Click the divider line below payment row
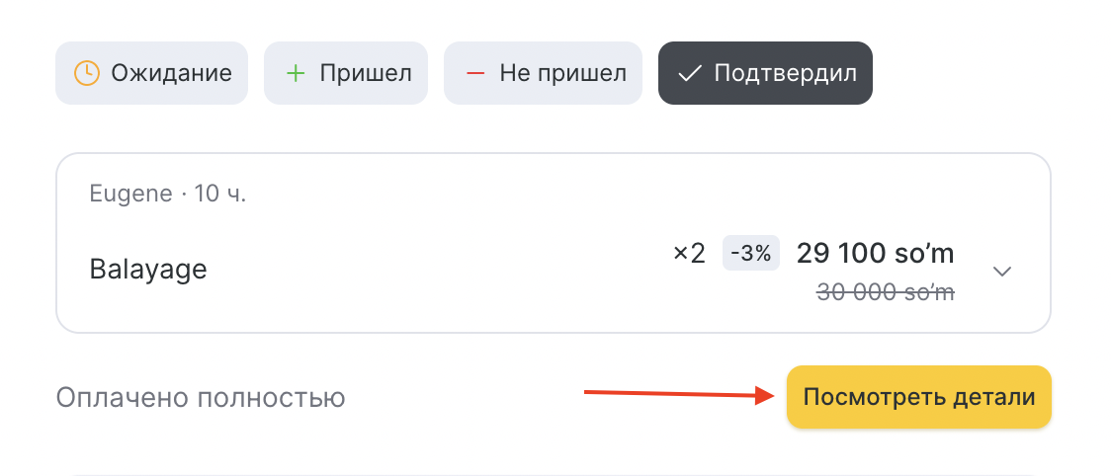The height and width of the screenshot is (476, 1111). [554, 474]
